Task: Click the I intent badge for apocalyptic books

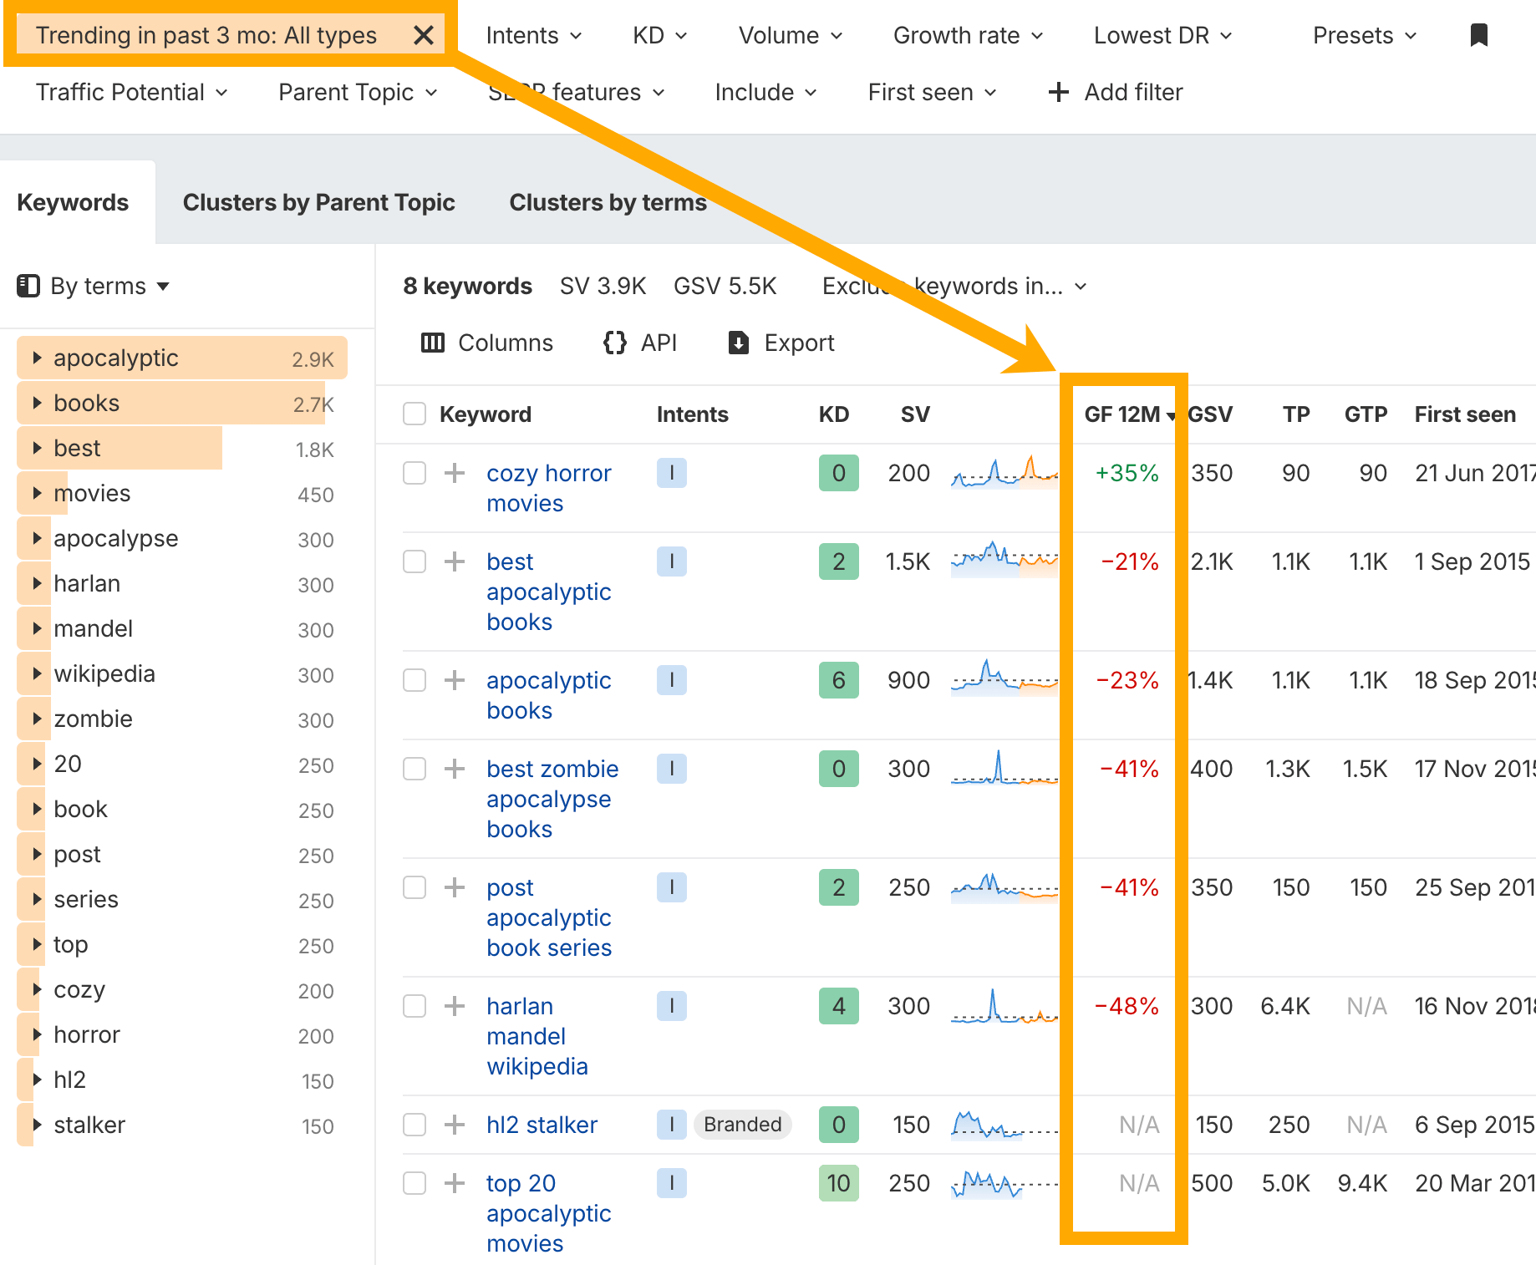Action: coord(671,680)
